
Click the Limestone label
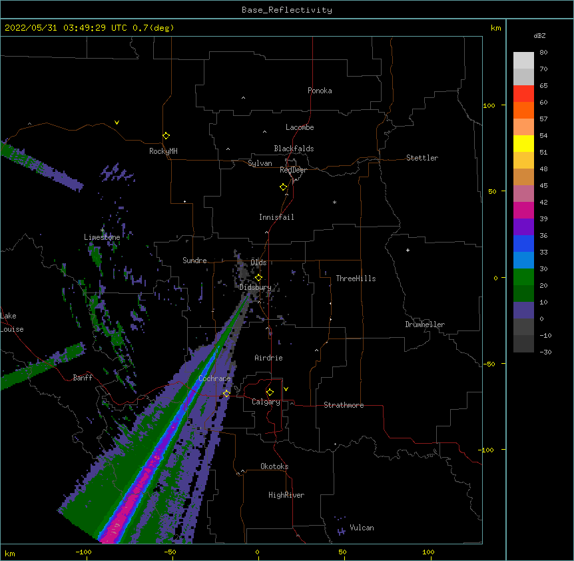102,237
